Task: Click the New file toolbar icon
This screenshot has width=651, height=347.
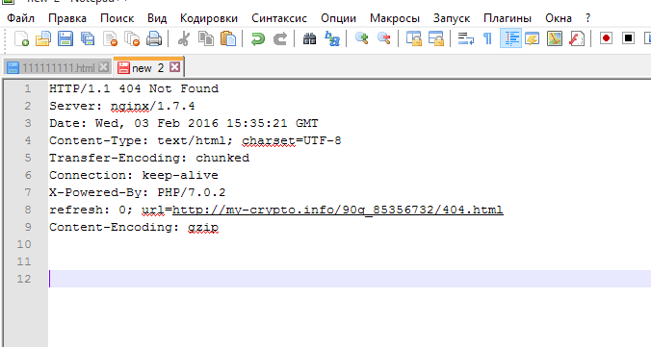Action: click(21, 38)
